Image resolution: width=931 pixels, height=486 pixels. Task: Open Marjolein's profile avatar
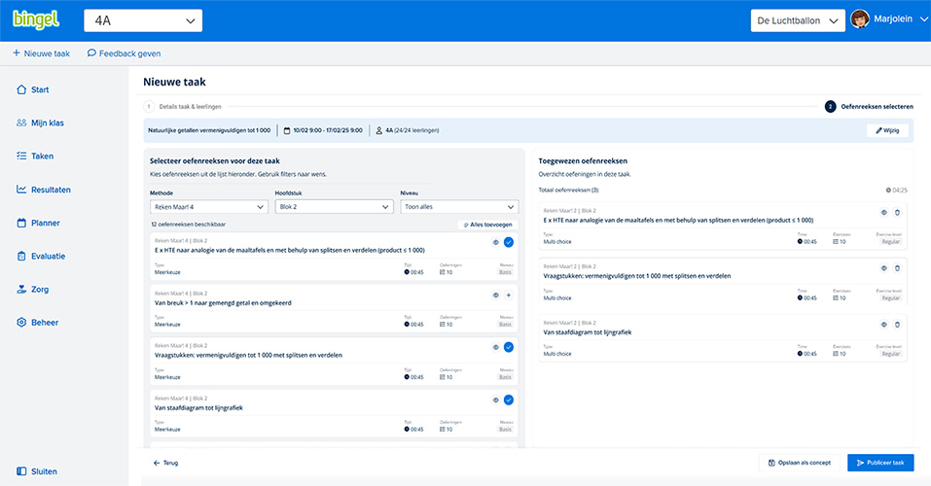tap(860, 20)
